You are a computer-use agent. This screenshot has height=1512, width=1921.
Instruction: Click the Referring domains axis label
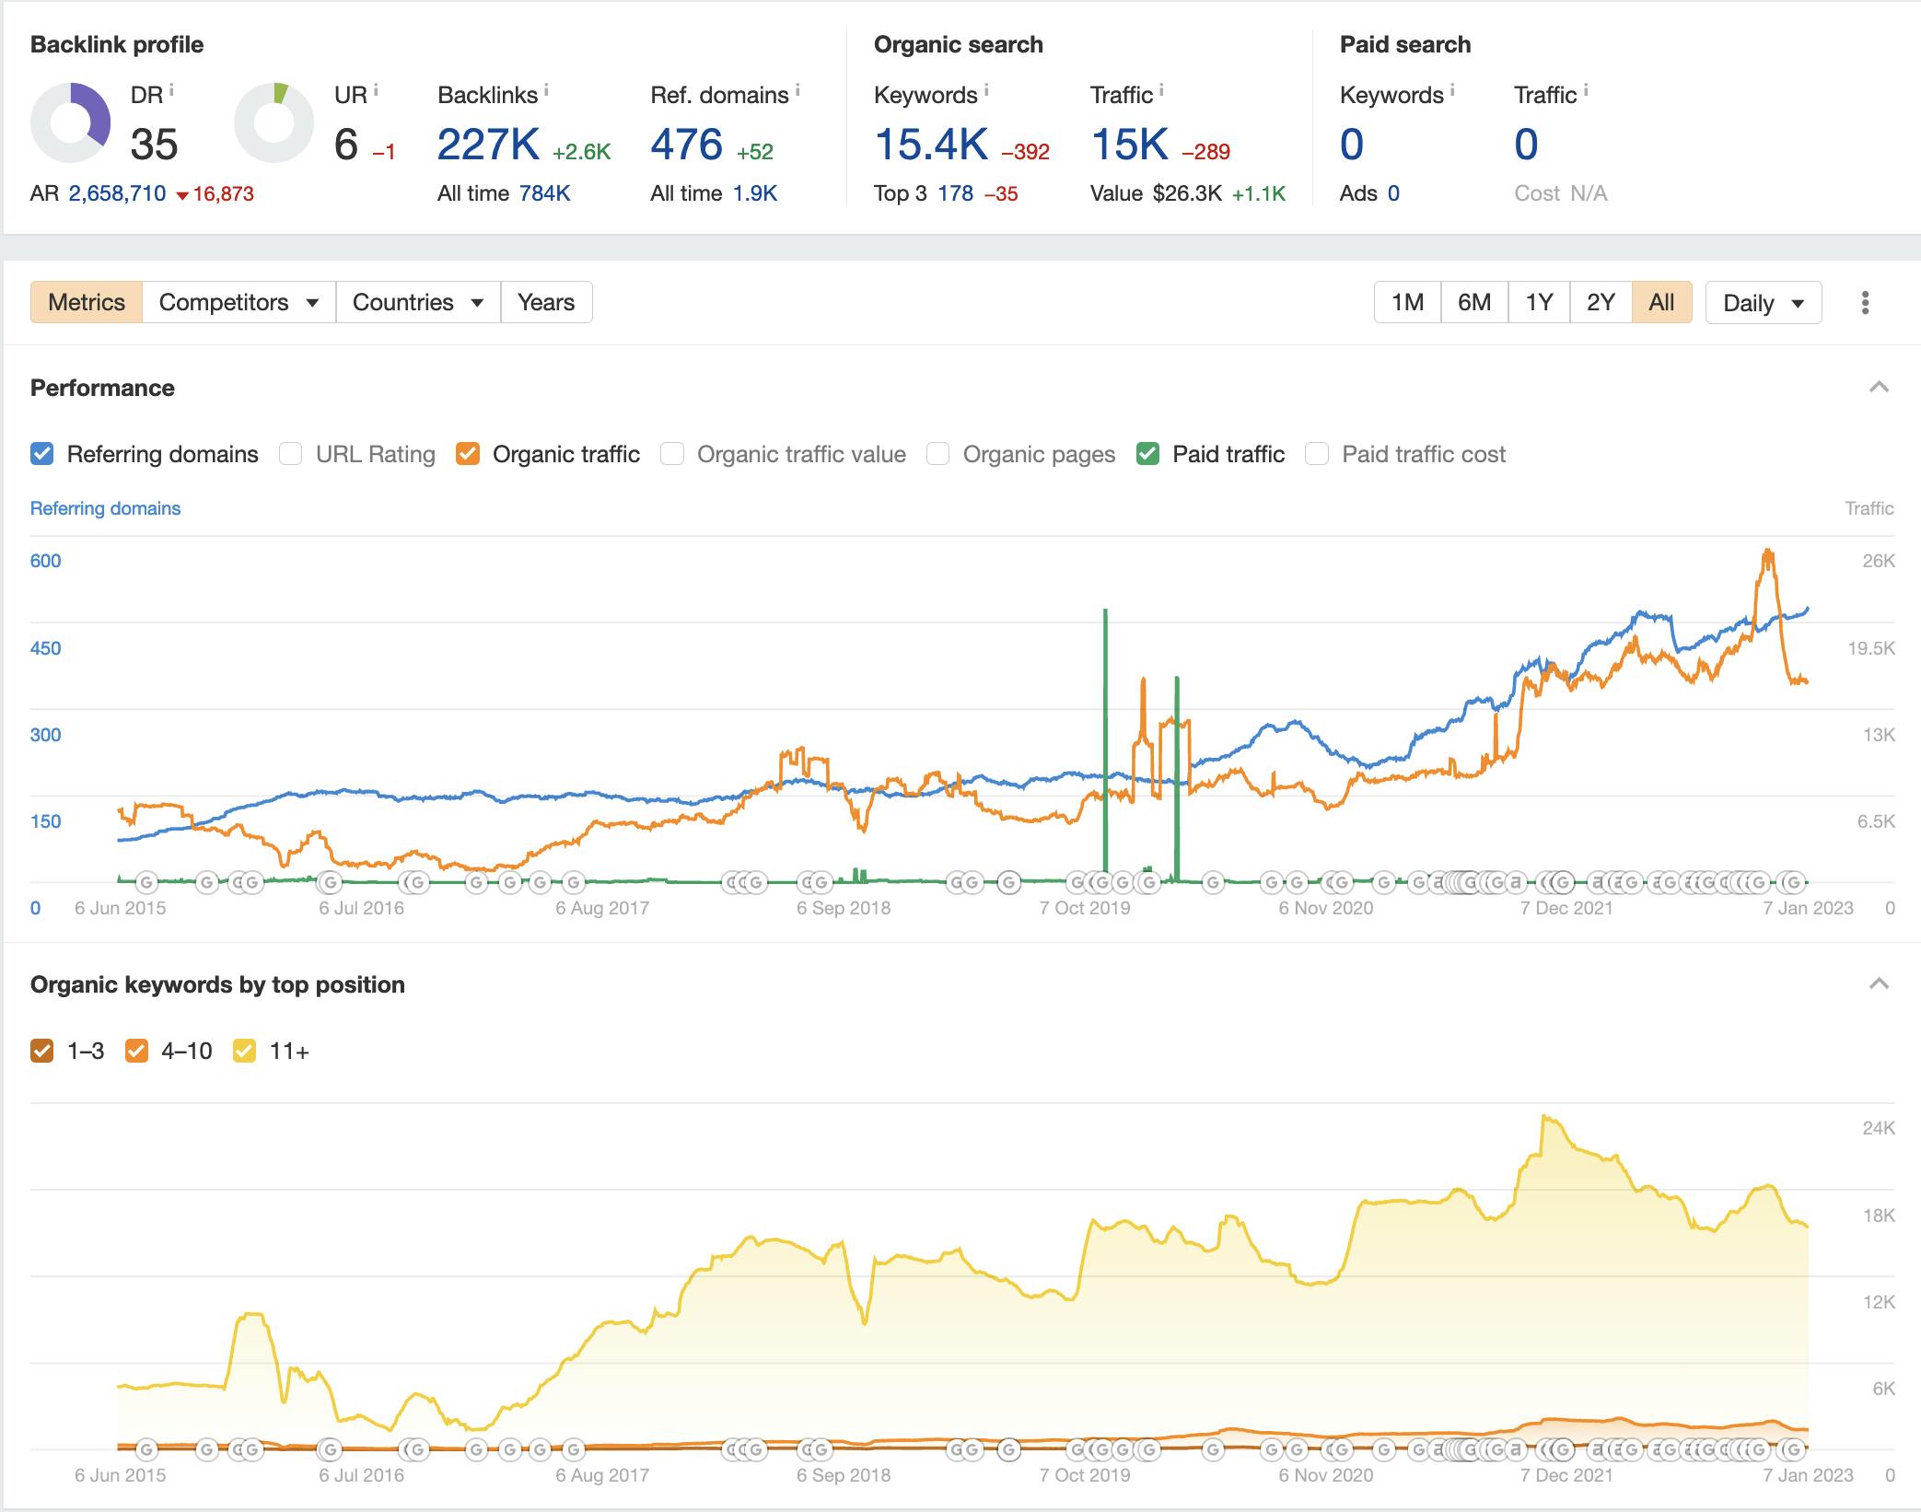tap(105, 508)
